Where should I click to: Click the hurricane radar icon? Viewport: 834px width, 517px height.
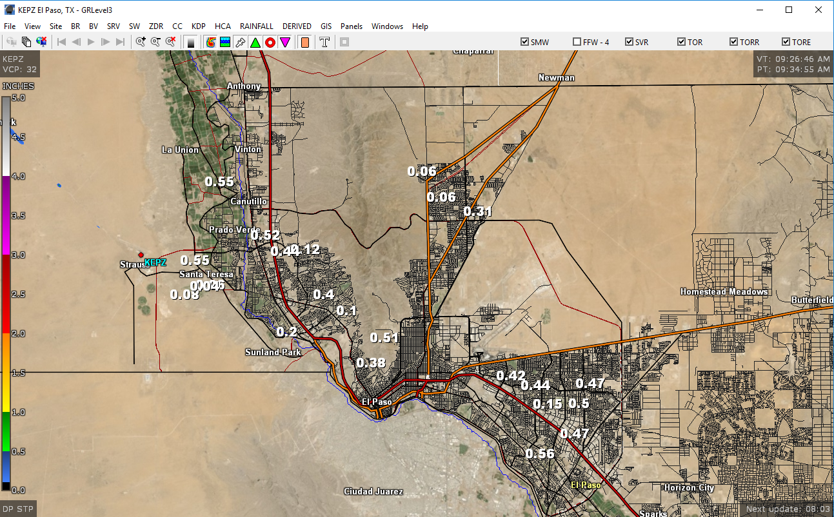tap(210, 42)
